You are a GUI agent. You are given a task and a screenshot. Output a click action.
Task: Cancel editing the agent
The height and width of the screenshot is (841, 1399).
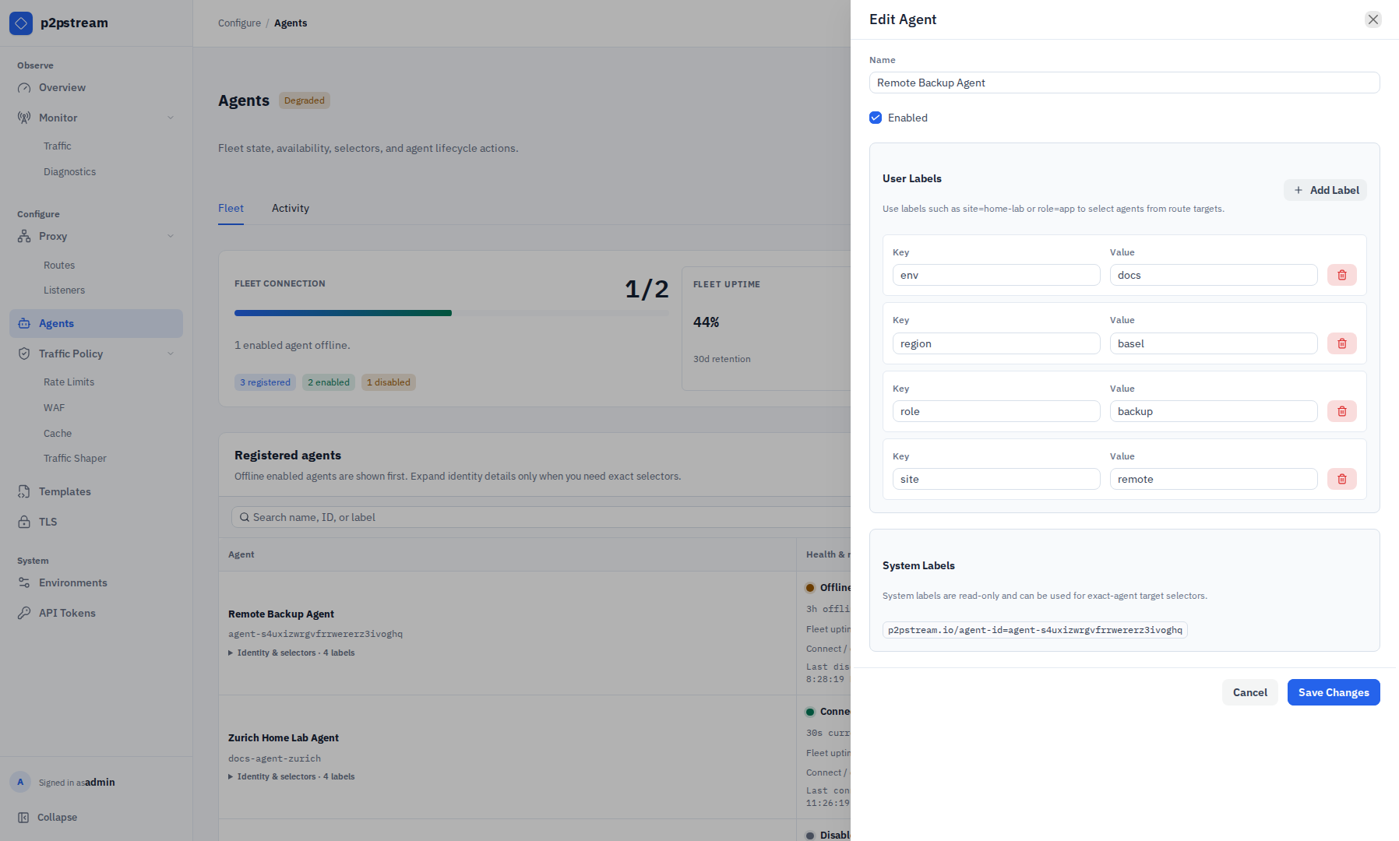pyautogui.click(x=1249, y=692)
